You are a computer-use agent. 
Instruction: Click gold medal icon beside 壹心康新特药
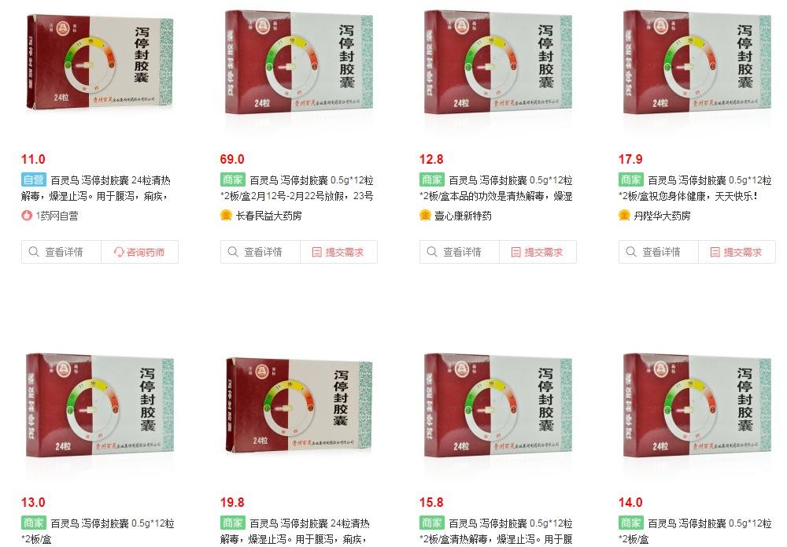click(425, 216)
